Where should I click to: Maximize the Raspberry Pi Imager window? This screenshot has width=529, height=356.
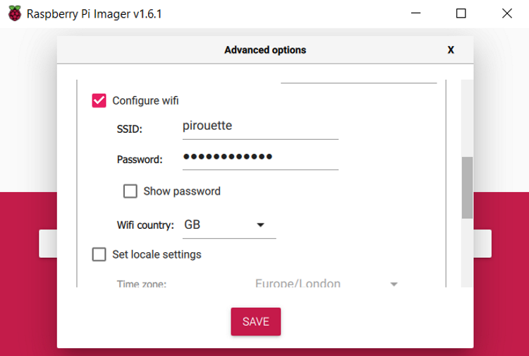point(461,13)
